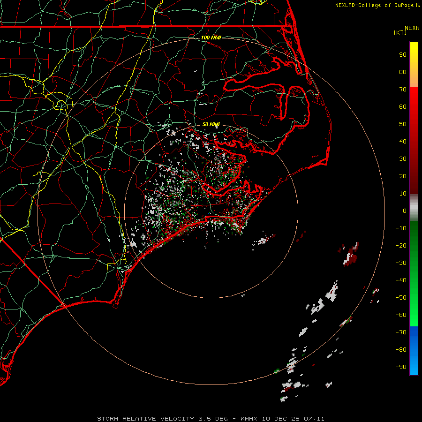Click the [KT] units label

coord(400,33)
